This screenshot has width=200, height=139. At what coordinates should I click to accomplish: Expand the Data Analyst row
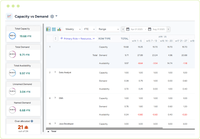pos(55,72)
